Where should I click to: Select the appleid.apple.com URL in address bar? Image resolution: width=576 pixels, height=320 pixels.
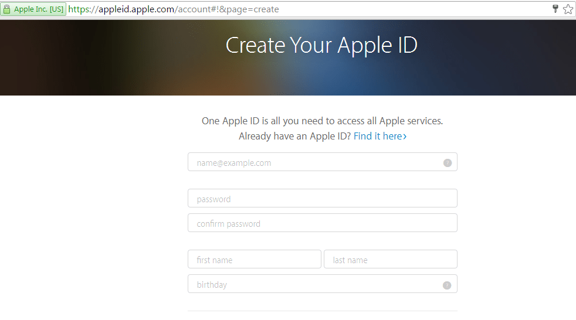click(174, 9)
